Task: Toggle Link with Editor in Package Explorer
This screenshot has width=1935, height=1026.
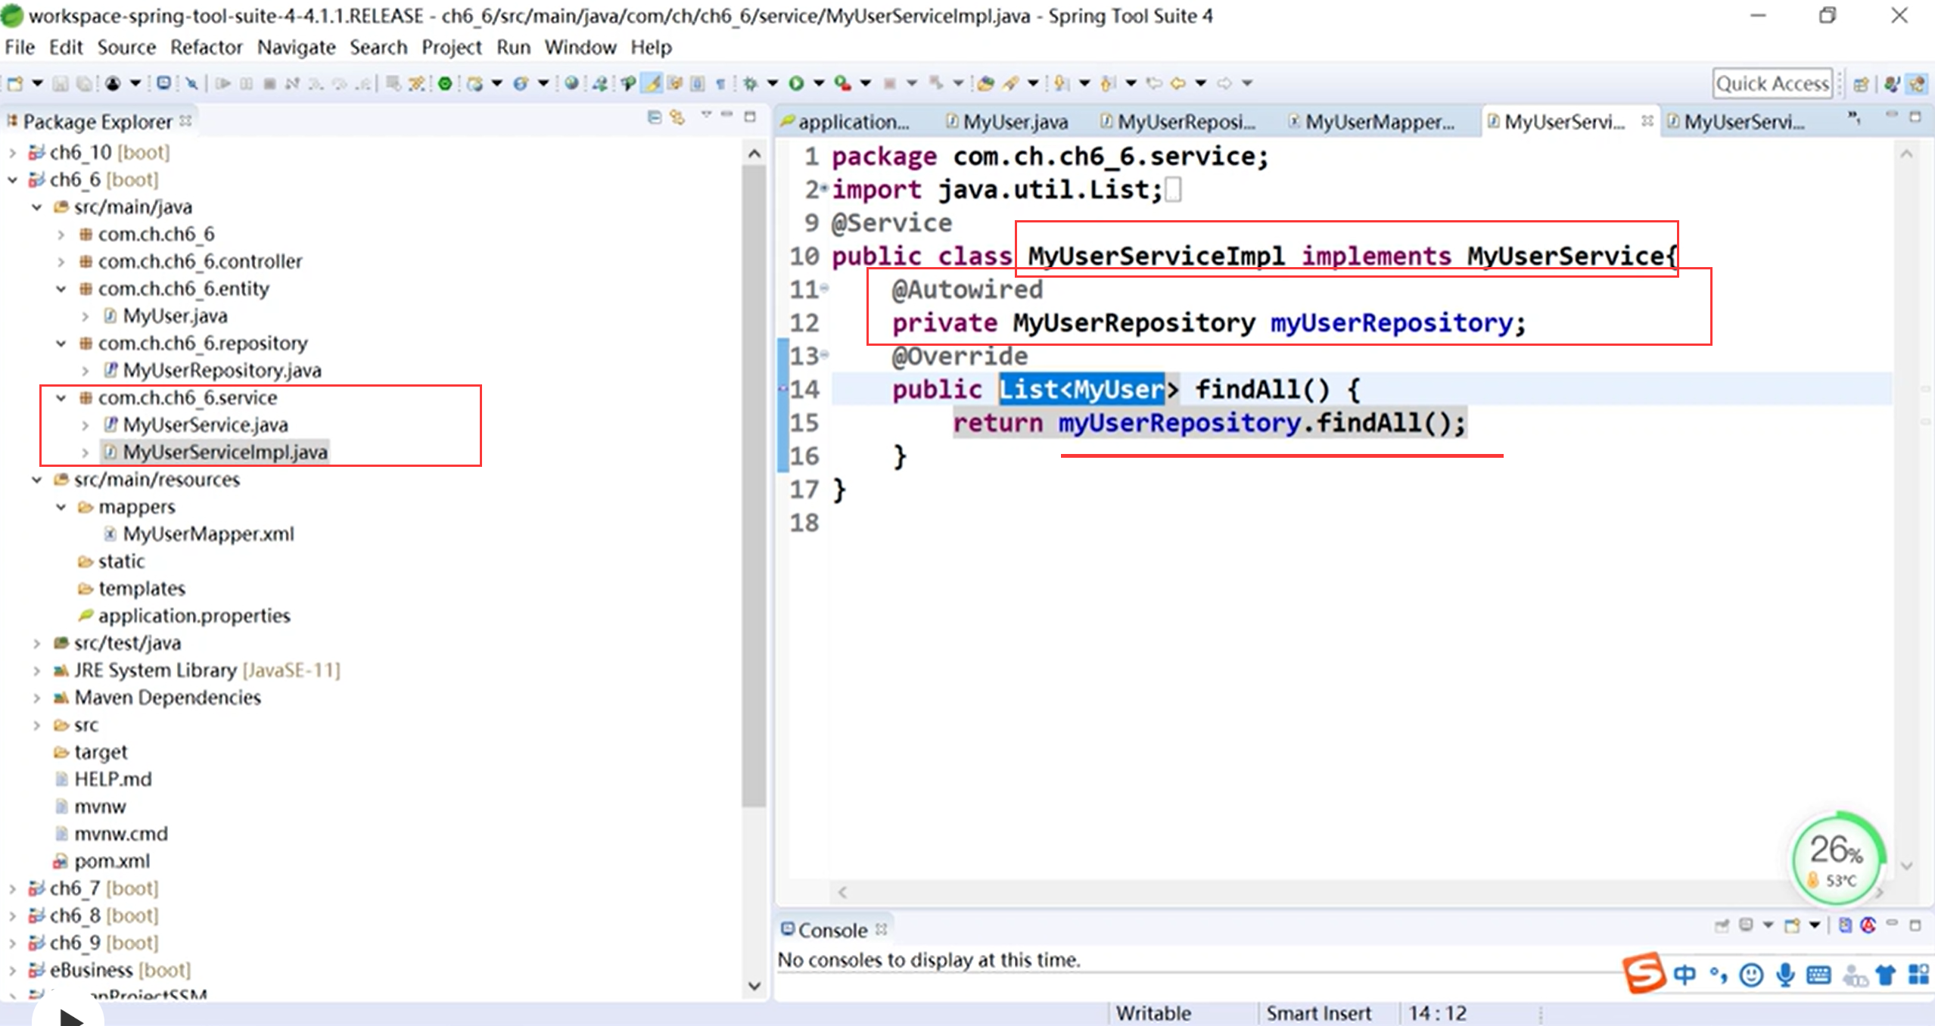Action: 677,117
